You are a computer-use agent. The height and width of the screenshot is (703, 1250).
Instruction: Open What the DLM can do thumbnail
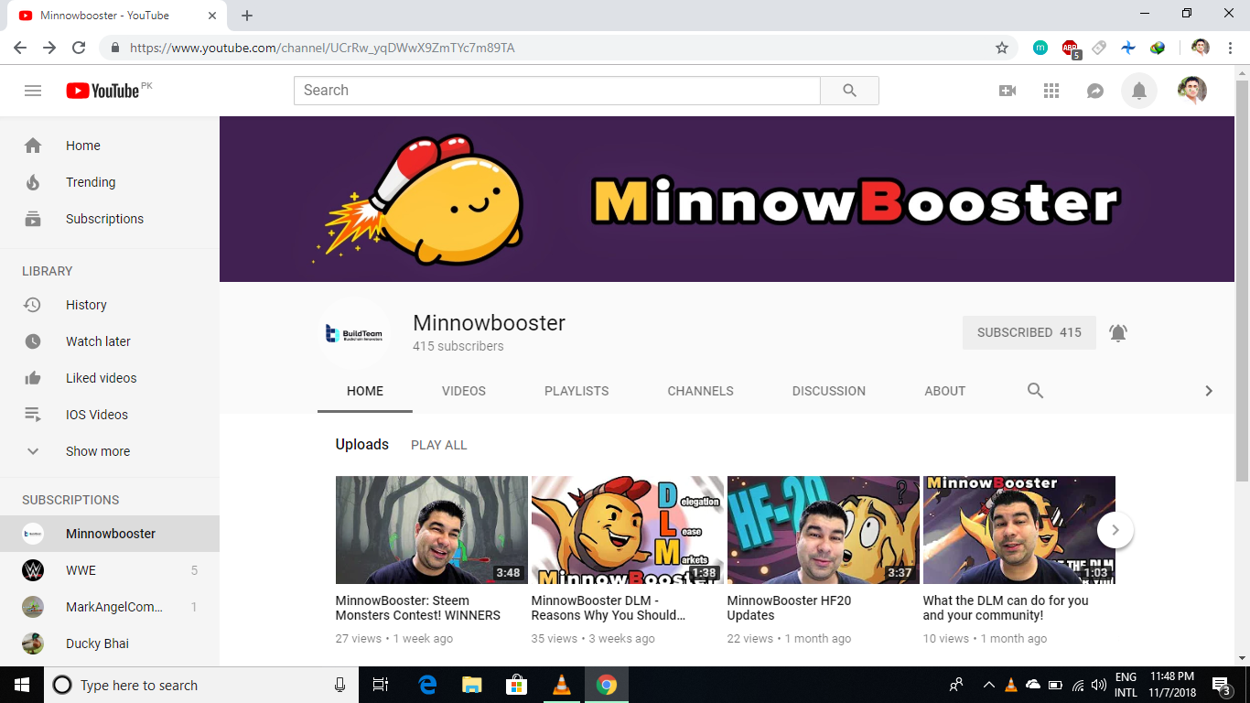pos(1019,530)
